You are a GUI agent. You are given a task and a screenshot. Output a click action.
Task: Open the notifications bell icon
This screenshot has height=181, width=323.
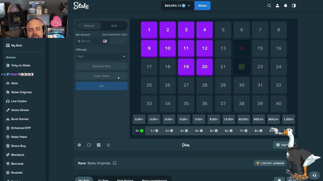(x=286, y=6)
